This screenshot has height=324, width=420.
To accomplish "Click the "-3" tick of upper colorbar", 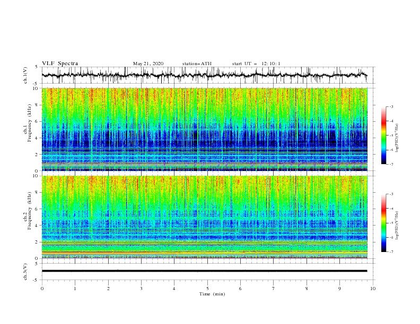I will [x=391, y=106].
